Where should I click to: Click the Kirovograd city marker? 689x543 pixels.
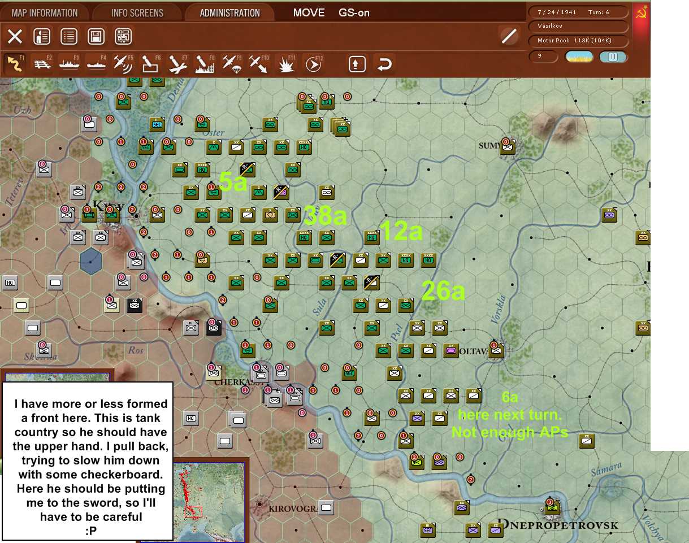tap(259, 503)
